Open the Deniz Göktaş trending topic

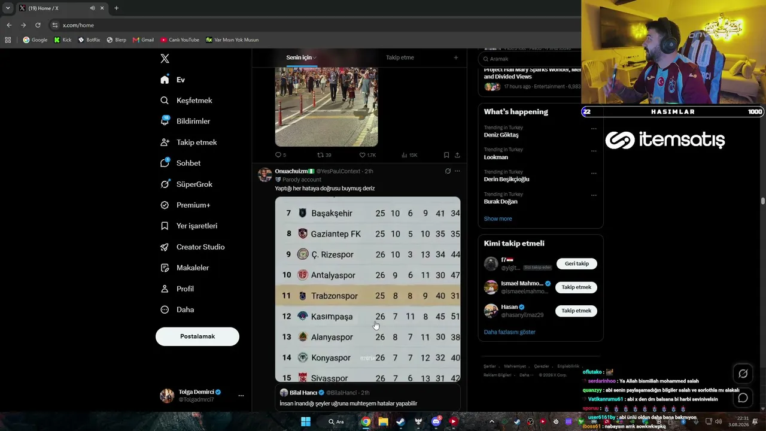point(501,135)
